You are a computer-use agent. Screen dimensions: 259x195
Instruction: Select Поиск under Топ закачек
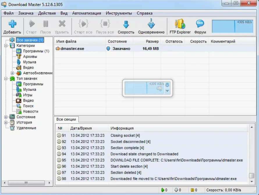click(28, 106)
